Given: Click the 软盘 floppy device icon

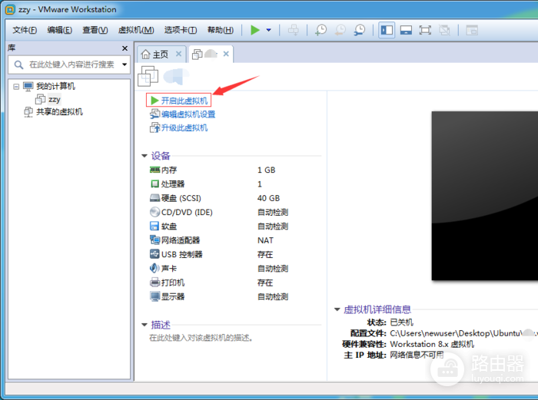Looking at the screenshot, I should point(154,226).
